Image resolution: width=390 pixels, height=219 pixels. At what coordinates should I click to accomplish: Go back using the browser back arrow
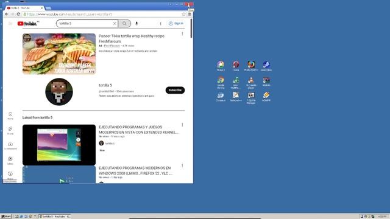[x=7, y=14]
